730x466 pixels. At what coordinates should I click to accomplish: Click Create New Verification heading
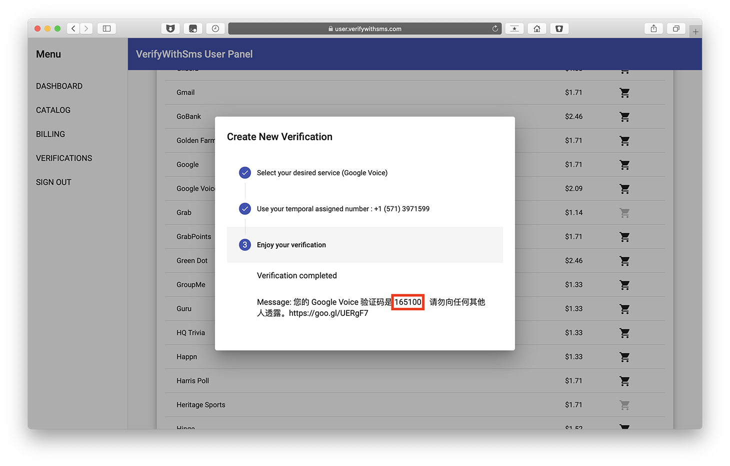(279, 137)
